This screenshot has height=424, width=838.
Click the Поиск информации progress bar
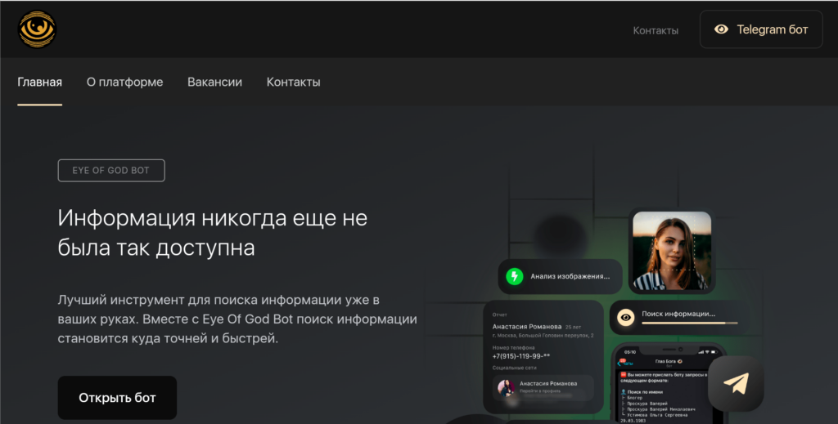click(689, 324)
